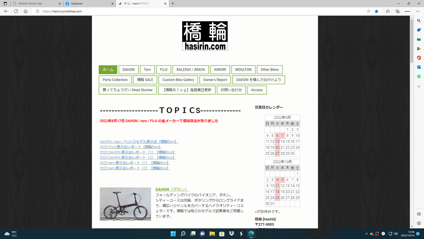Open 2023 tern 展示会レポート（1） link
This screenshot has height=239, width=424.
tap(135, 163)
